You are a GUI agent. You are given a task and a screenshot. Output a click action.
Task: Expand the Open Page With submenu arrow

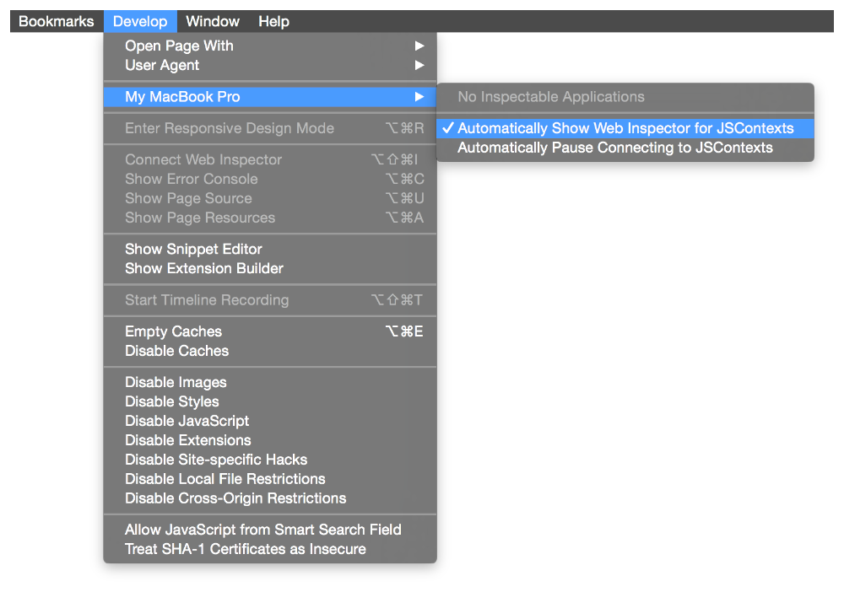(x=419, y=46)
